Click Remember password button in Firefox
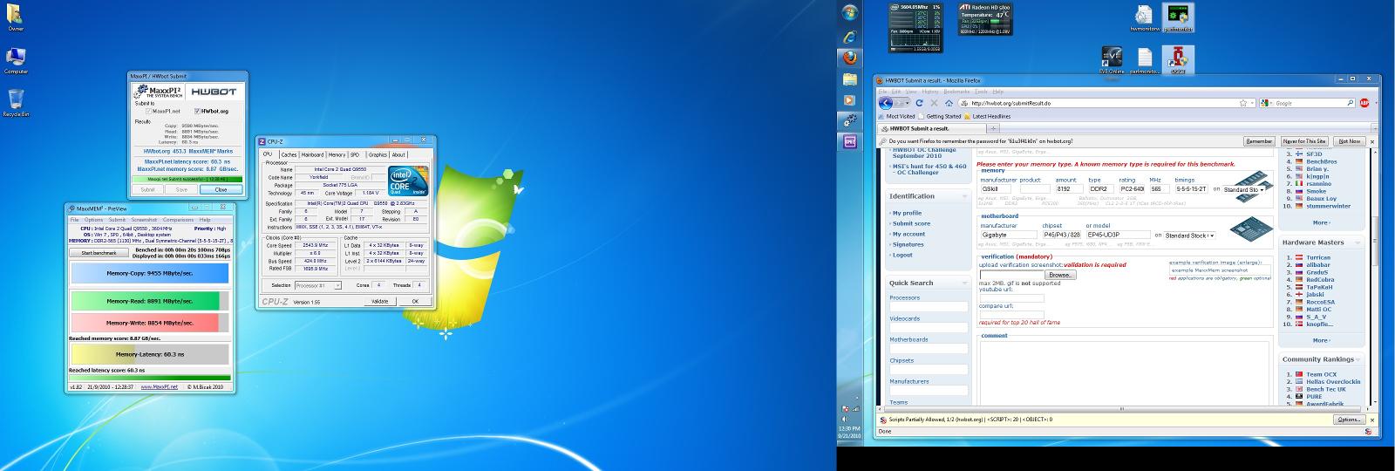Screen dimensions: 1395x471 1259,141
